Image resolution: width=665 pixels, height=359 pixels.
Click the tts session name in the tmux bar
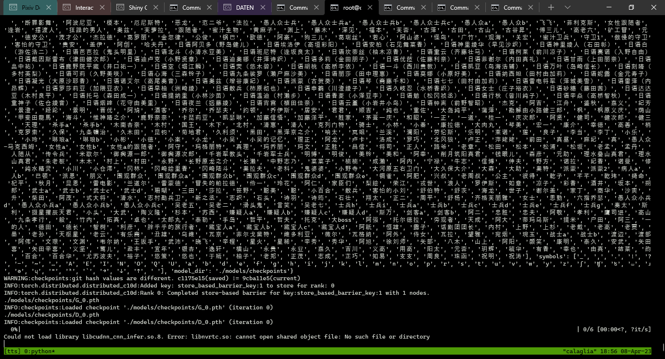pyautogui.click(x=12, y=351)
